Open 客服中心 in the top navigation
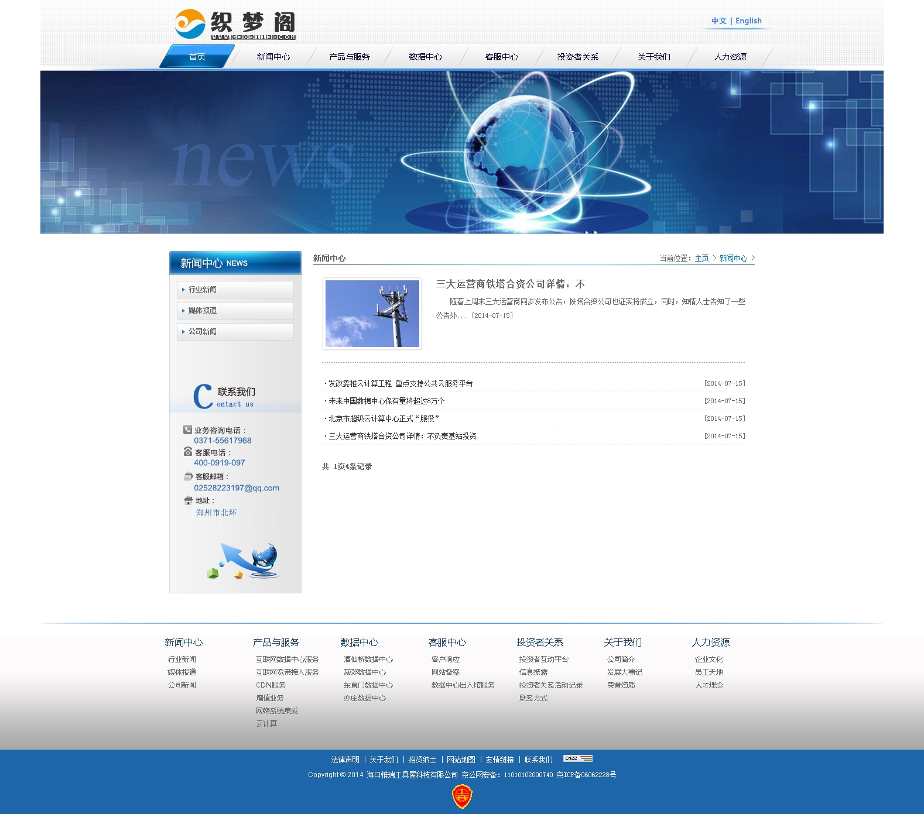Image resolution: width=924 pixels, height=814 pixels. point(502,57)
